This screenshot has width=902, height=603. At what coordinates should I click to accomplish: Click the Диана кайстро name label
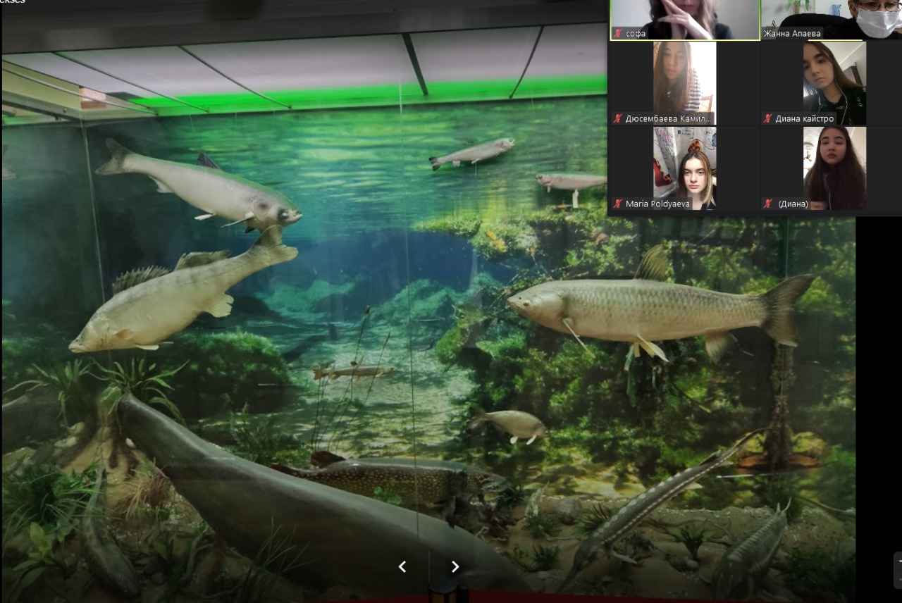click(x=804, y=118)
